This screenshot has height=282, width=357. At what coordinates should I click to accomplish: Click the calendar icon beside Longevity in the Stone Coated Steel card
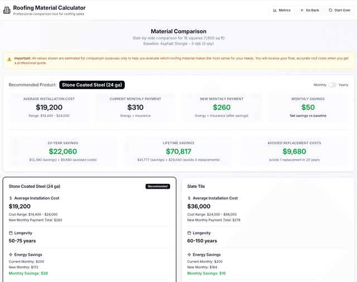(x=11, y=233)
